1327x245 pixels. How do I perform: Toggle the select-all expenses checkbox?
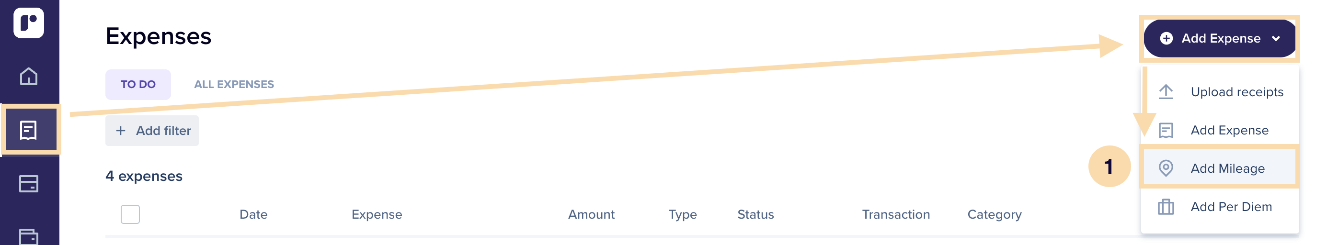tap(130, 214)
